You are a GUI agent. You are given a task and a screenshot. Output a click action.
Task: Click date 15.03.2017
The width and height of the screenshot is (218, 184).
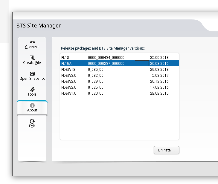(x=159, y=75)
